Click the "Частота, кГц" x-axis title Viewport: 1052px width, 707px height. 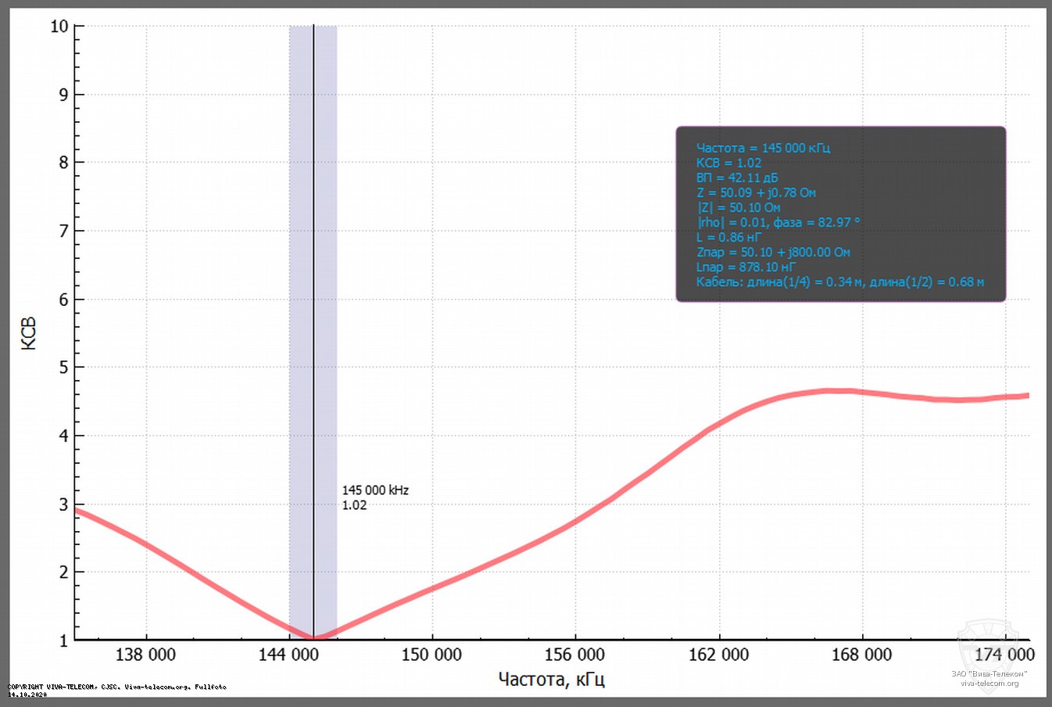[552, 679]
